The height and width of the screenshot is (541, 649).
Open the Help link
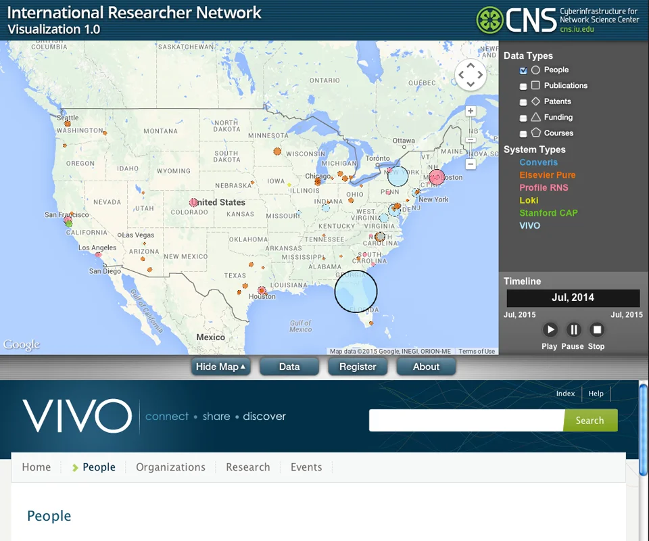coord(596,394)
